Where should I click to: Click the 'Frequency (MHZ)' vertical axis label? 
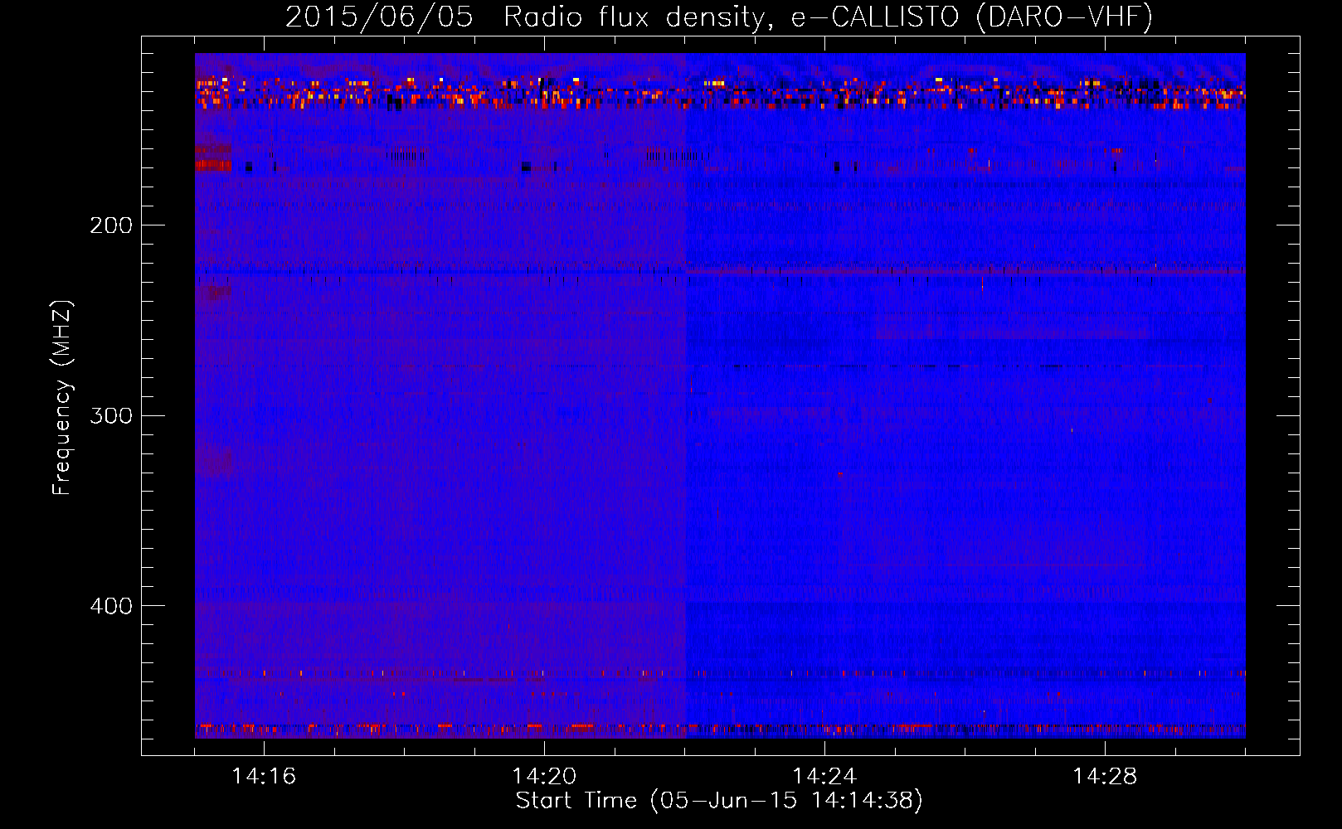pos(62,398)
